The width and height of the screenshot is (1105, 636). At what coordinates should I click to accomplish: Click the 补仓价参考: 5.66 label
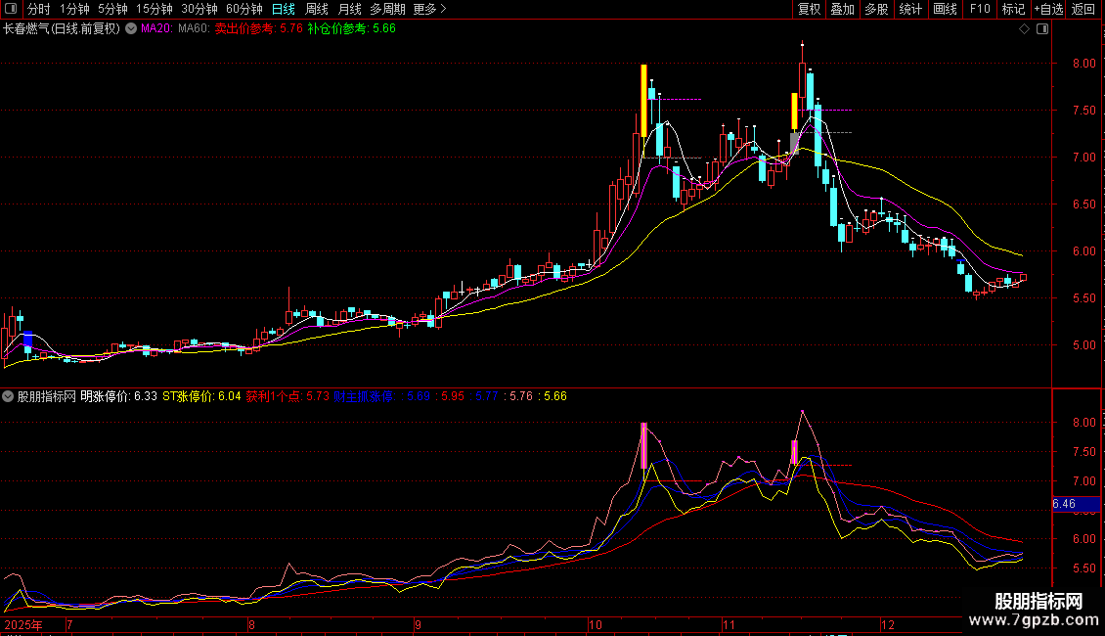point(352,29)
